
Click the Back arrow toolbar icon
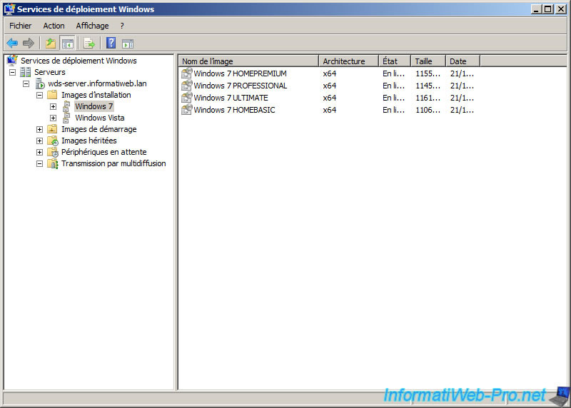click(12, 44)
